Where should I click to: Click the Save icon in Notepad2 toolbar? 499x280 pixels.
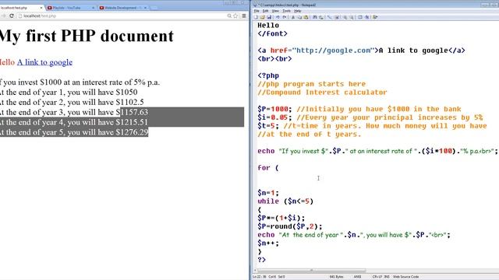pos(269,17)
